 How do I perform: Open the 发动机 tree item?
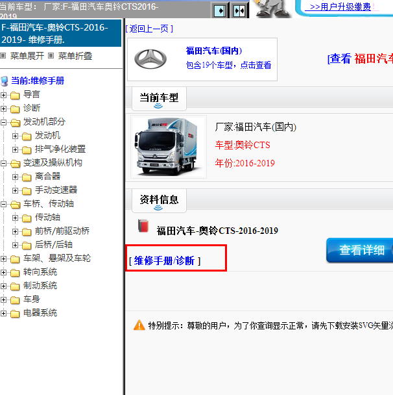coord(47,136)
